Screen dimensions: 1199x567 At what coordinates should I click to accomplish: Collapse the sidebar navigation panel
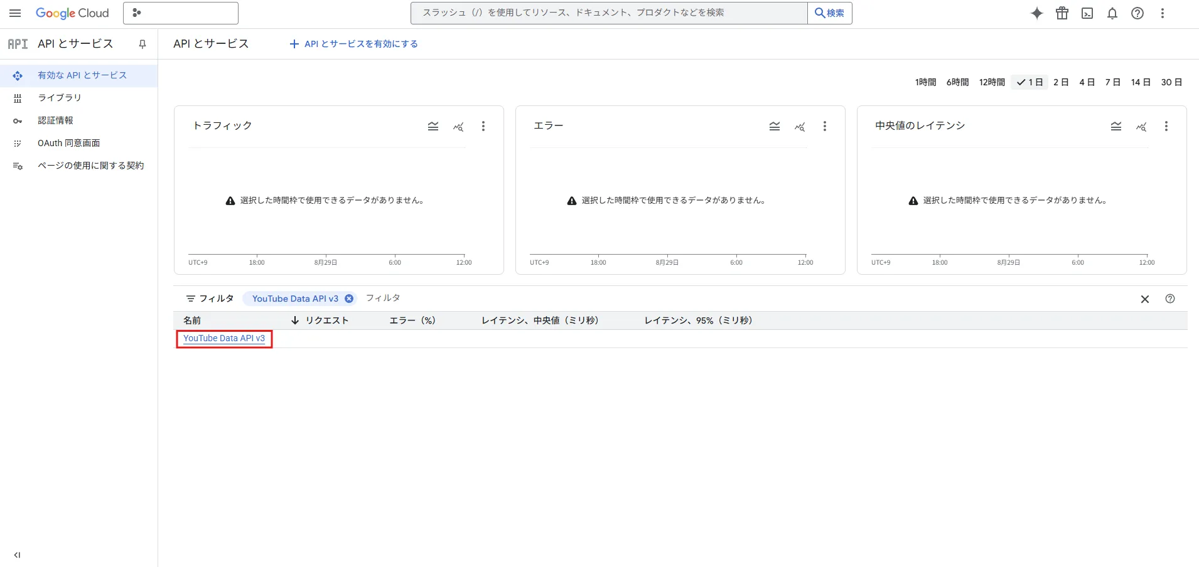(17, 555)
